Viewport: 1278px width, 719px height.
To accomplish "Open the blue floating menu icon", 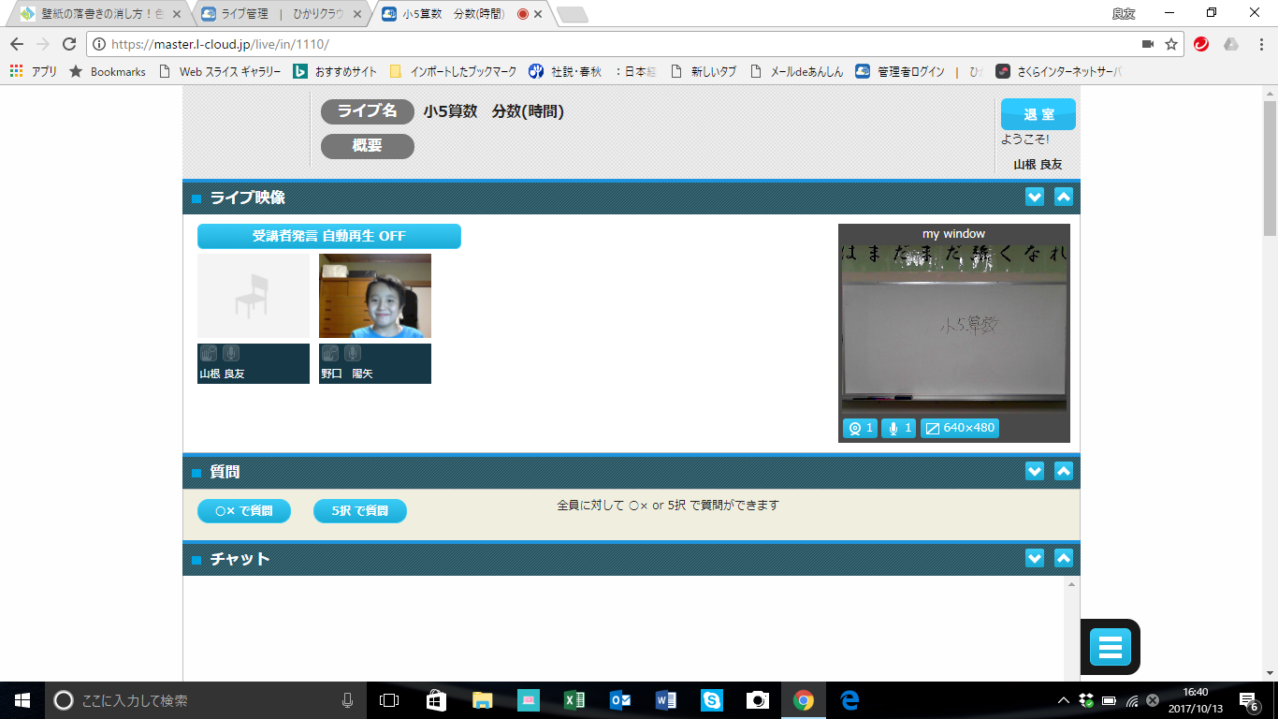I will click(x=1110, y=647).
